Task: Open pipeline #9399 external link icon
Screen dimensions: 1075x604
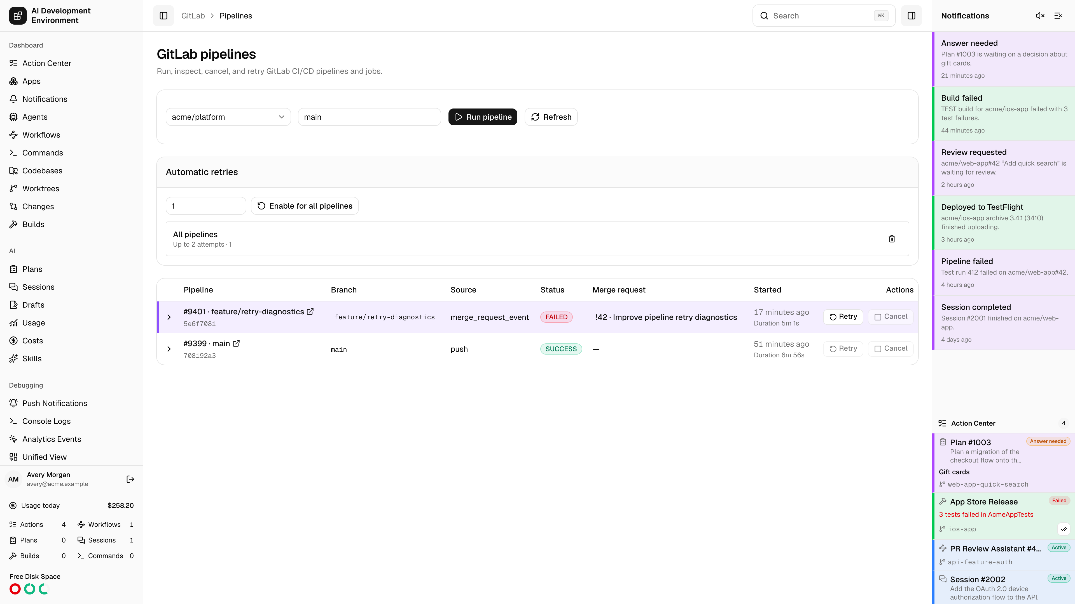Action: tap(236, 343)
